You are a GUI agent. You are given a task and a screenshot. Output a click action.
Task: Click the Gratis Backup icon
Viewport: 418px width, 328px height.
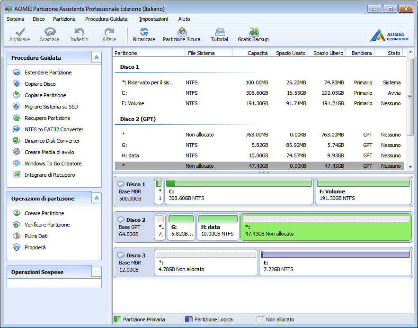pos(253,35)
